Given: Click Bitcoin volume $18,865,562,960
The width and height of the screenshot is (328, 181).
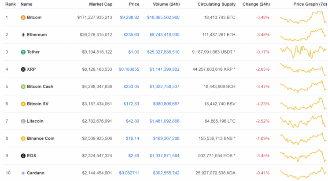Looking at the screenshot, I should click(x=163, y=17).
